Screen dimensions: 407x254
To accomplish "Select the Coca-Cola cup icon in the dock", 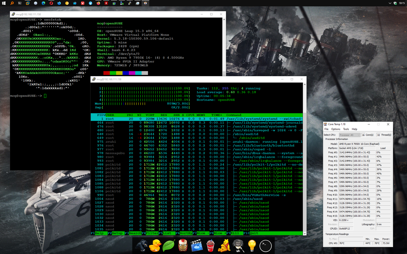I will click(210, 245).
